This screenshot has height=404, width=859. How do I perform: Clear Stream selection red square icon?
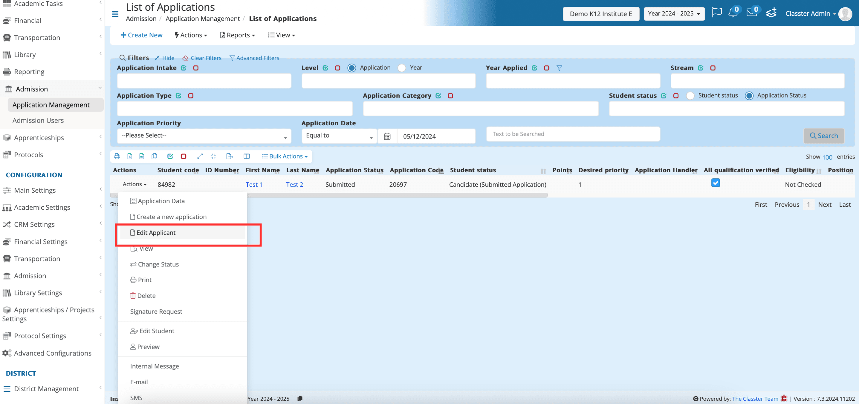tap(713, 68)
